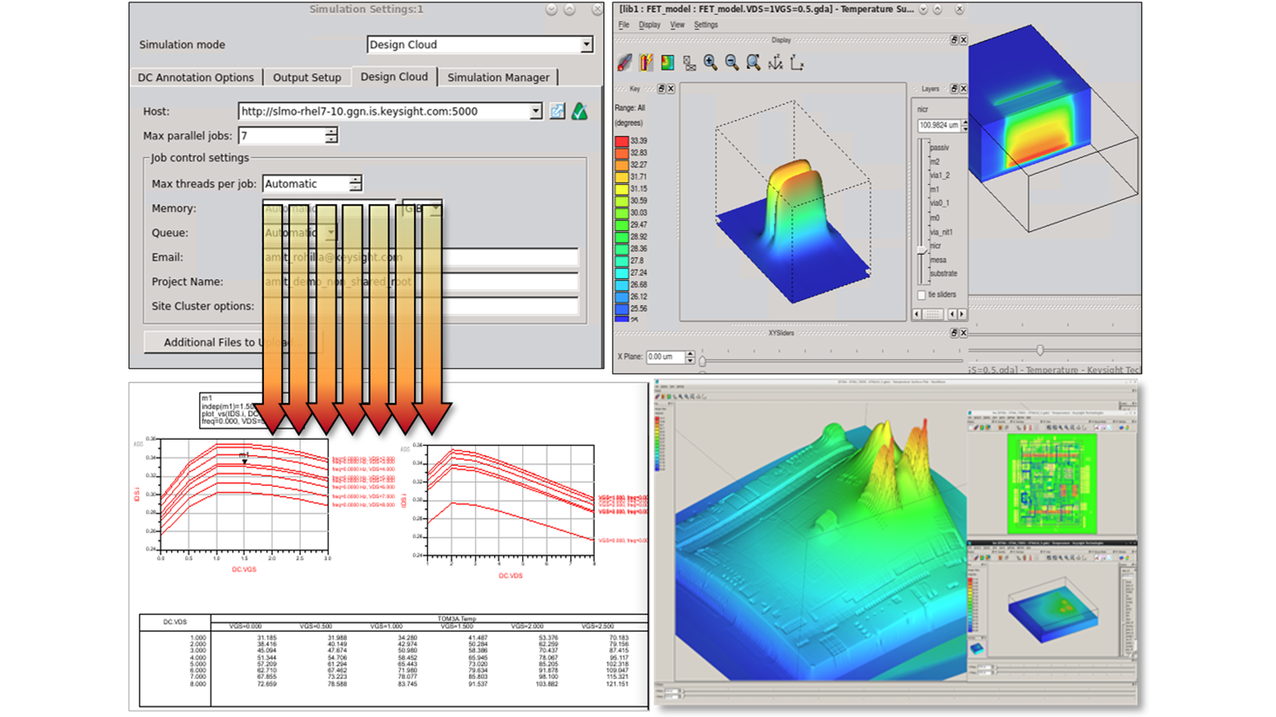Open the Simulation Manager tab
The width and height of the screenshot is (1276, 717).
pyautogui.click(x=498, y=77)
